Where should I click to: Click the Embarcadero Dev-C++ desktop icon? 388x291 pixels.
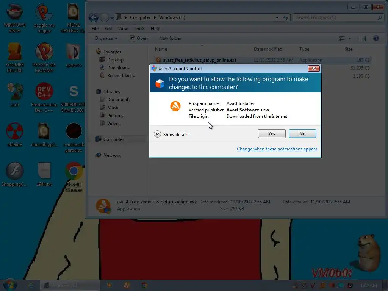(x=44, y=97)
